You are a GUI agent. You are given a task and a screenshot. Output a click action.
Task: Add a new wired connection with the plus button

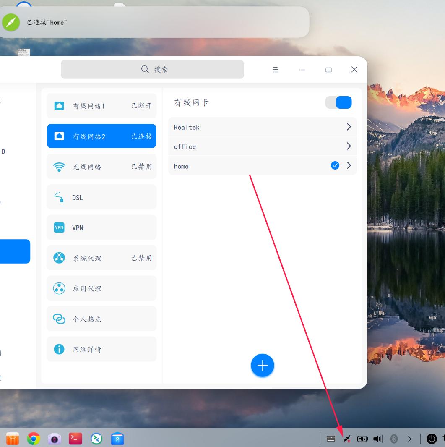[x=263, y=365]
